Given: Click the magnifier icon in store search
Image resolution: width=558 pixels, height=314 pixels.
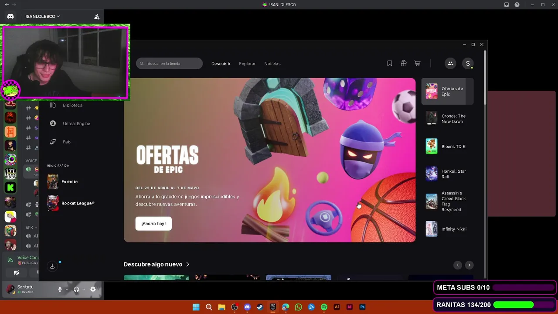Looking at the screenshot, I should point(142,64).
